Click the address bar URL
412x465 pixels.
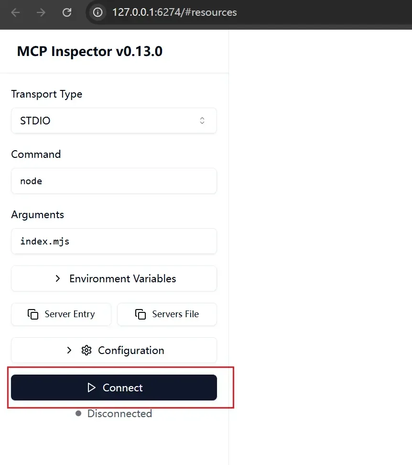click(x=174, y=12)
